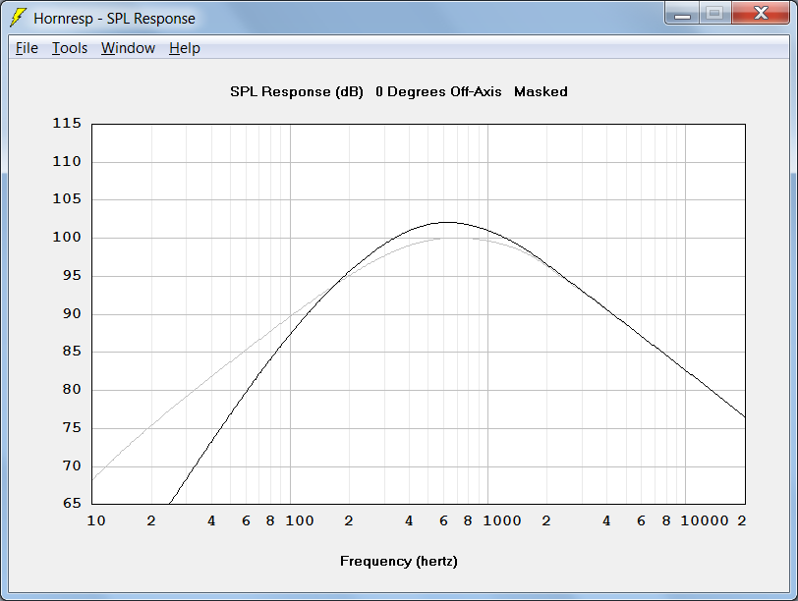
Task: Click the 'Hornresp - SPL Response' title bar text
Action: 115,19
